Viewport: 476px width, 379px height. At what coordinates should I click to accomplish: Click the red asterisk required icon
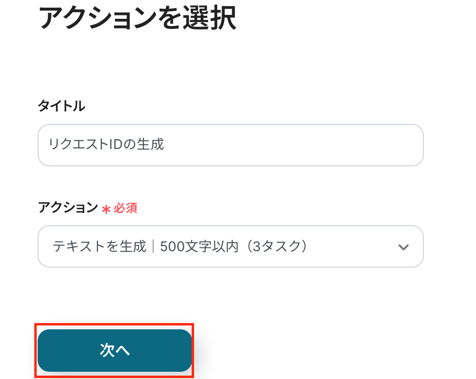[106, 209]
